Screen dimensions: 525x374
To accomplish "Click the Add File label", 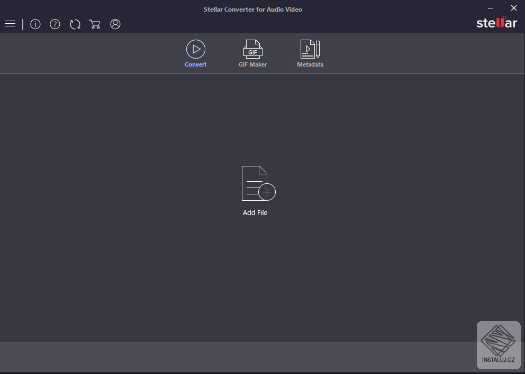I will click(256, 212).
